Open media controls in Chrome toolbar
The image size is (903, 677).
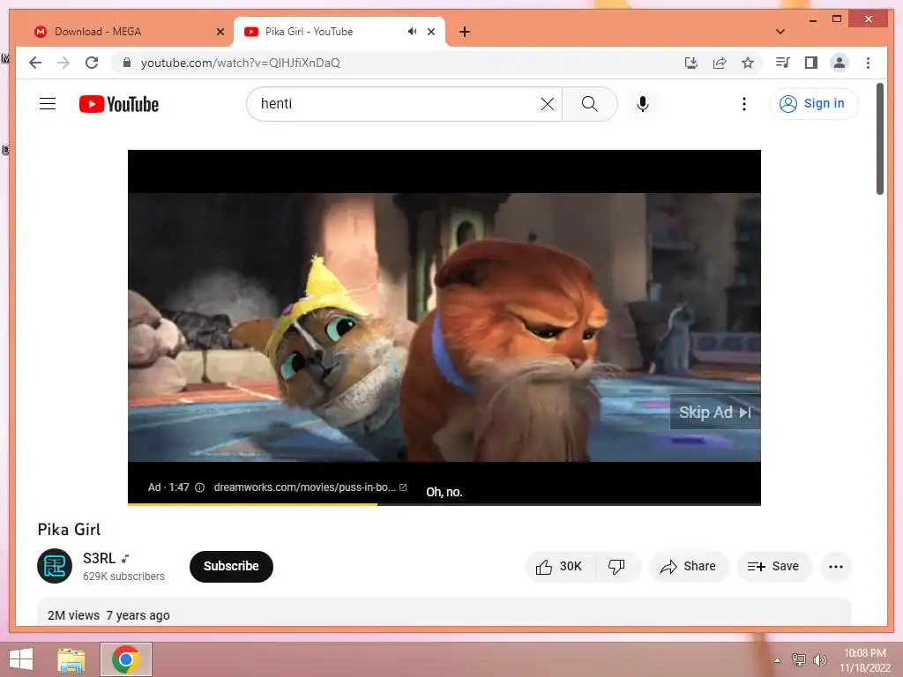(783, 63)
